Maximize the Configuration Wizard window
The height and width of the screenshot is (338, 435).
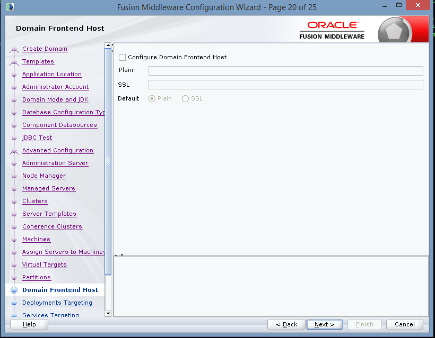click(399, 5)
